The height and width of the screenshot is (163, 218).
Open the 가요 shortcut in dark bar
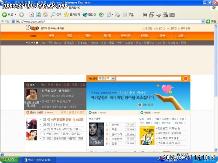[43, 43]
